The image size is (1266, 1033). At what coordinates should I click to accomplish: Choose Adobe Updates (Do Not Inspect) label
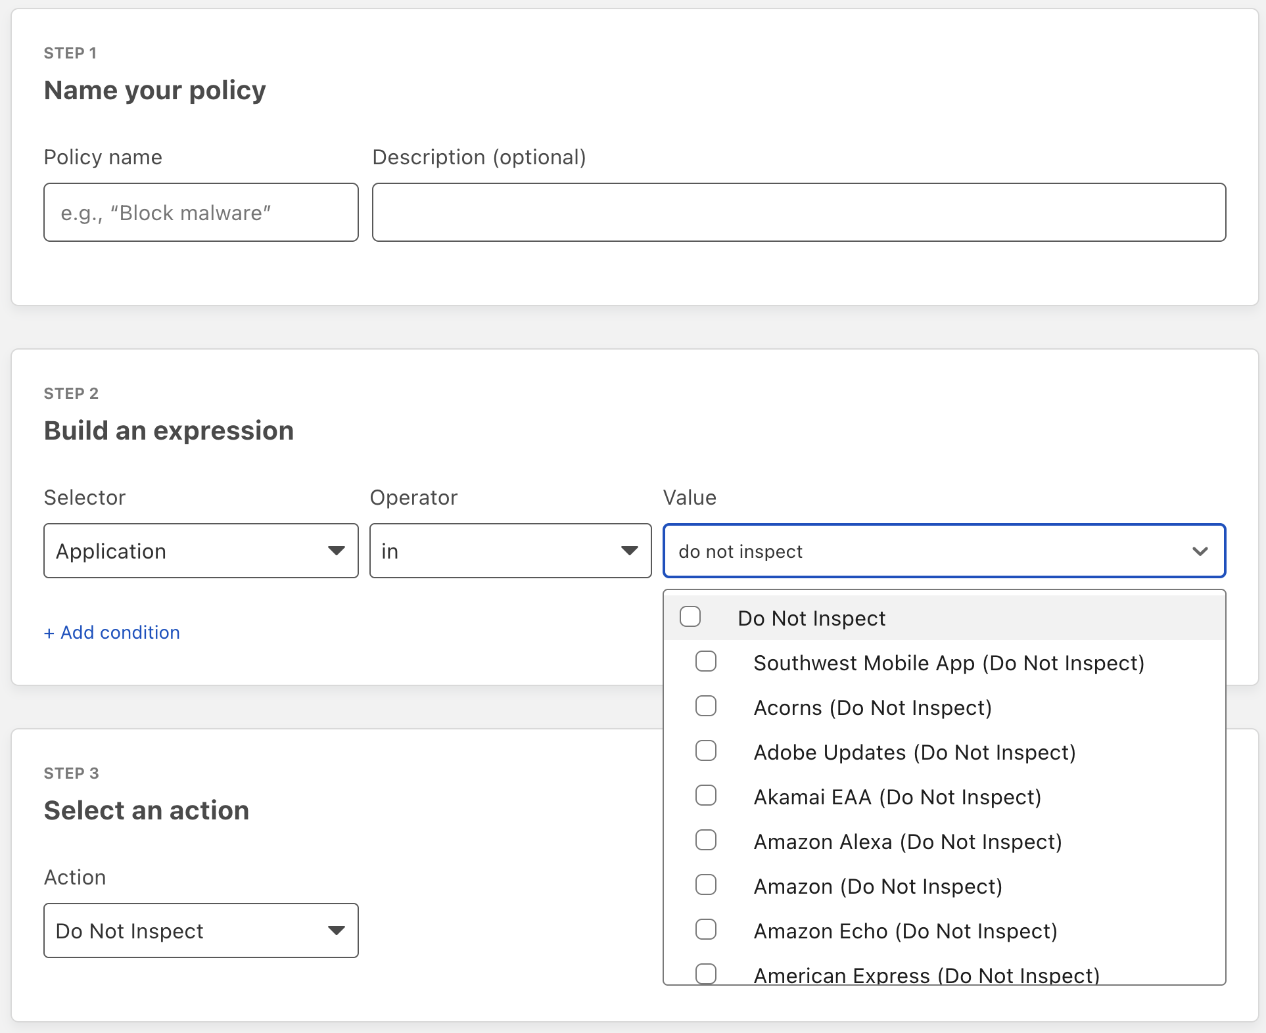[915, 752]
